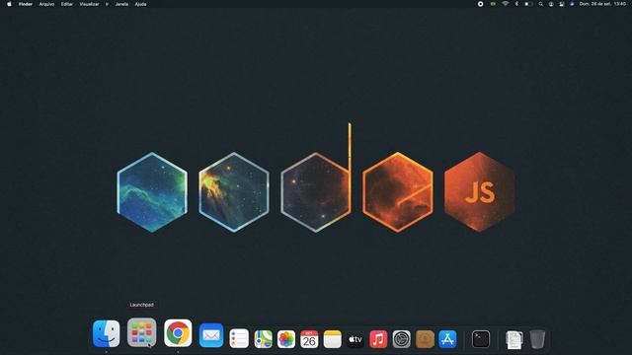Open the Visualizar menu
Image resolution: width=632 pixels, height=355 pixels.
click(x=89, y=4)
